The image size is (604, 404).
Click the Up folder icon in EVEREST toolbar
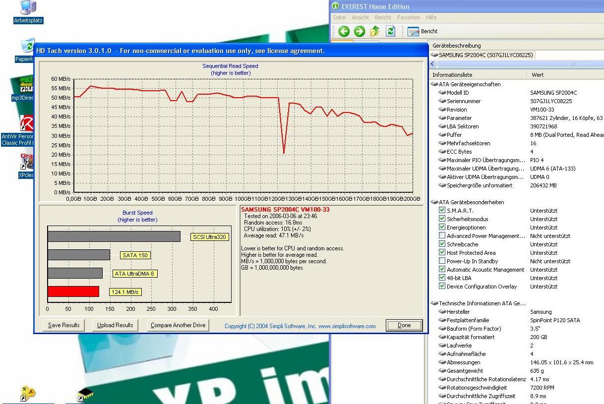[374, 31]
